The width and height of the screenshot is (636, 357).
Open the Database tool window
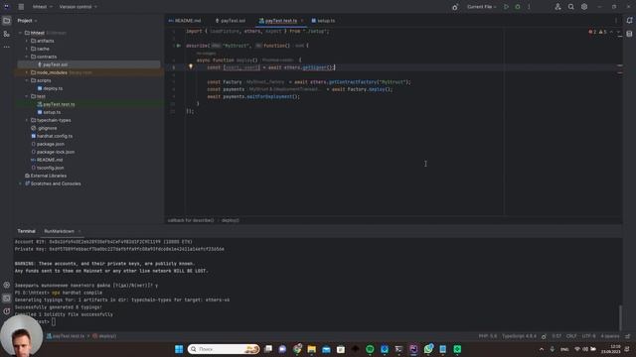click(629, 34)
